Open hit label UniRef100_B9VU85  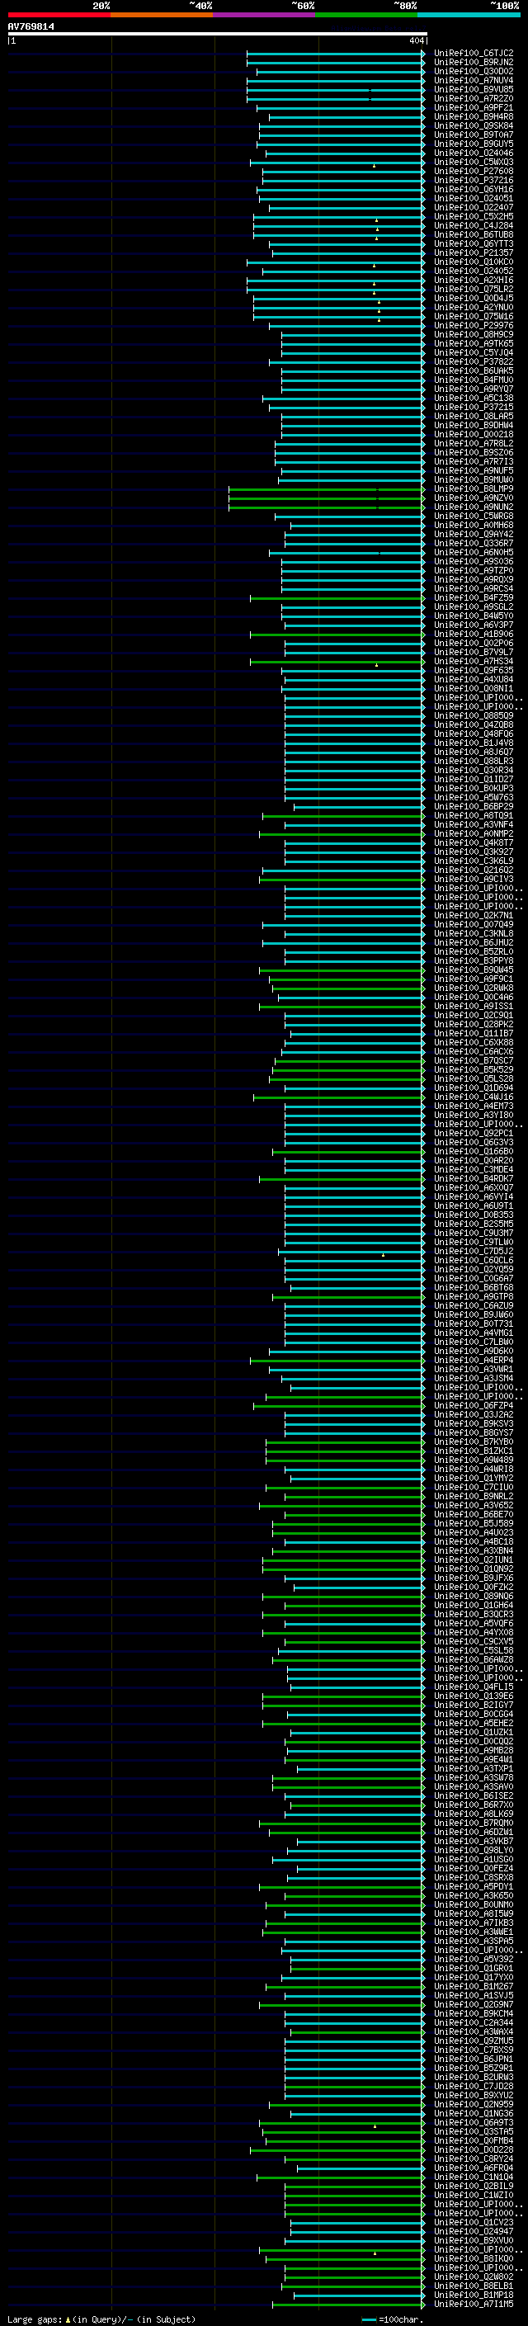[473, 89]
